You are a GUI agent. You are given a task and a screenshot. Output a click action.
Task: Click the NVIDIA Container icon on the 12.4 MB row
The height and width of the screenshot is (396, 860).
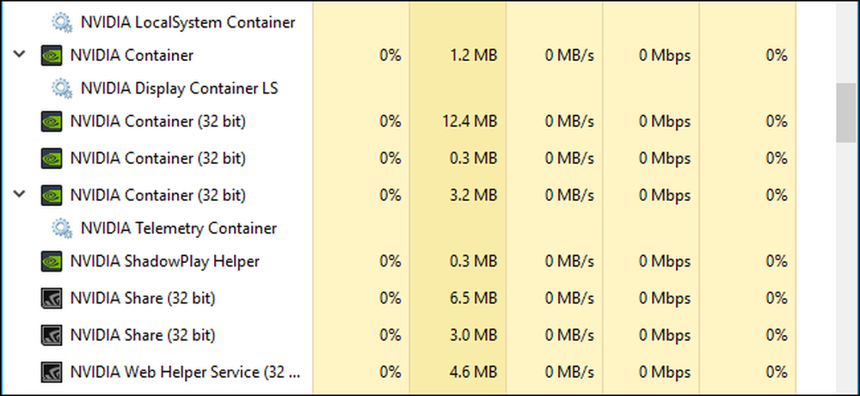coord(52,123)
